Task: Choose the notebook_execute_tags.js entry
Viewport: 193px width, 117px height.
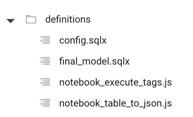Action: point(116,82)
